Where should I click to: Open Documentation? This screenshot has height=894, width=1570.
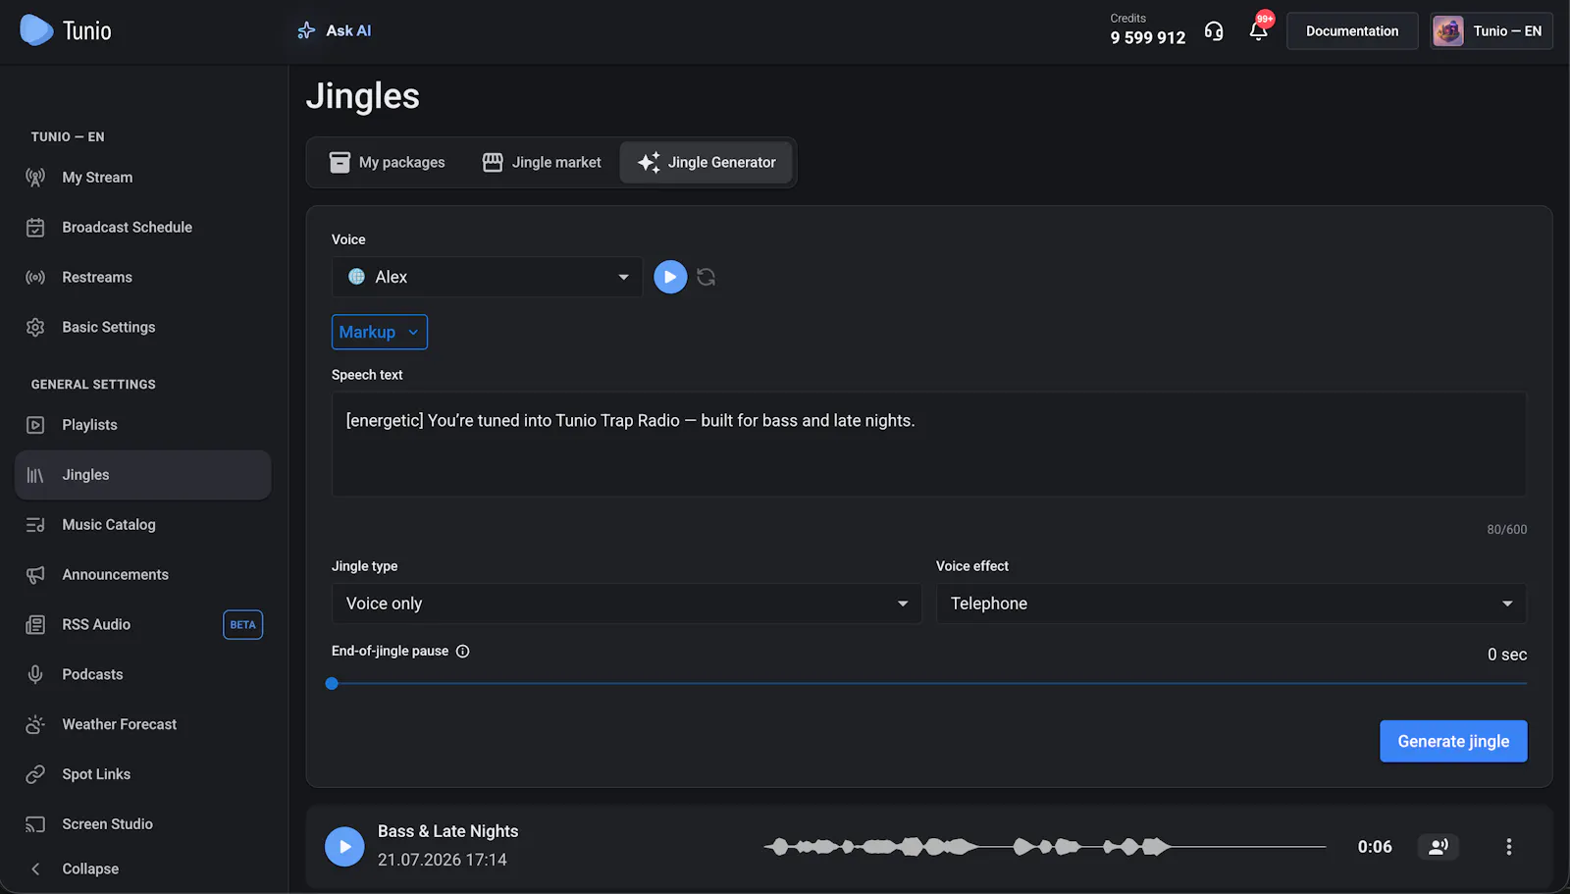click(1352, 31)
